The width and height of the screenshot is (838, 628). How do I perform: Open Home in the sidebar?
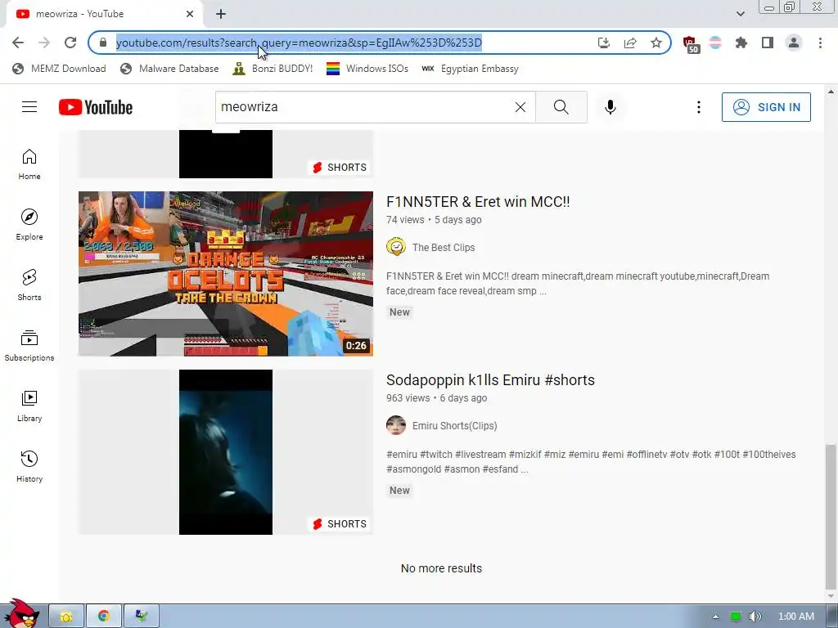tap(29, 164)
